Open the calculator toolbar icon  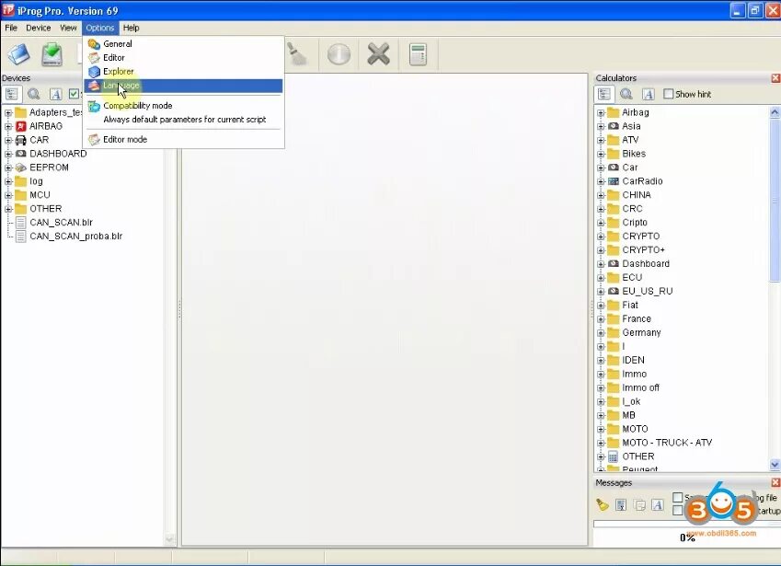pyautogui.click(x=418, y=54)
